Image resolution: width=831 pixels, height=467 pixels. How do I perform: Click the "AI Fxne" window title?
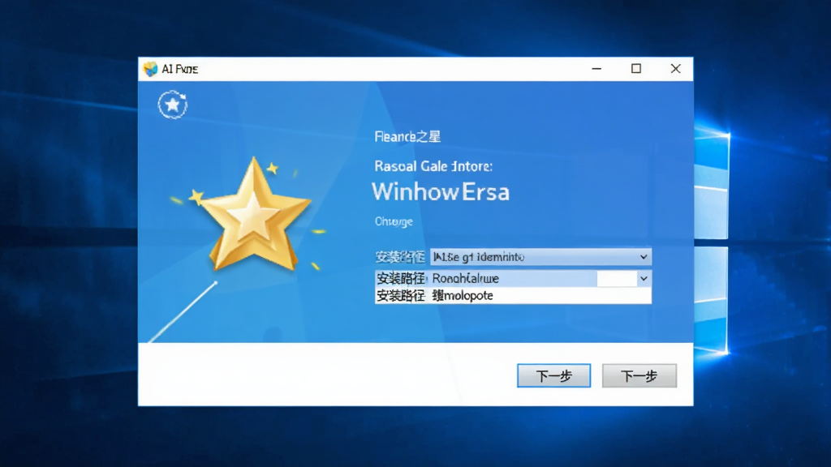179,69
